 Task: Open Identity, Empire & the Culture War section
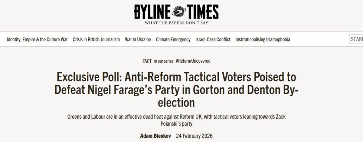coord(37,40)
